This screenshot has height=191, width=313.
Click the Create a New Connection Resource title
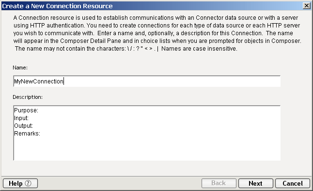pyautogui.click(x=57, y=6)
